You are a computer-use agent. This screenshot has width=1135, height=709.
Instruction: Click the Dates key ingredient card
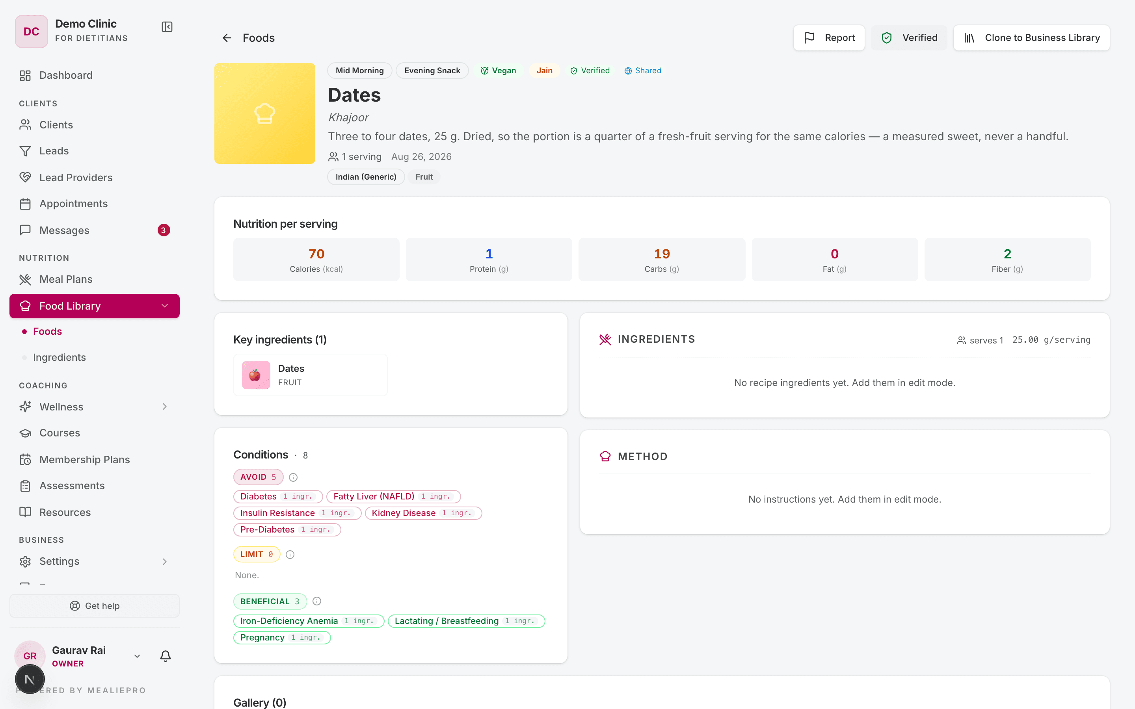311,375
